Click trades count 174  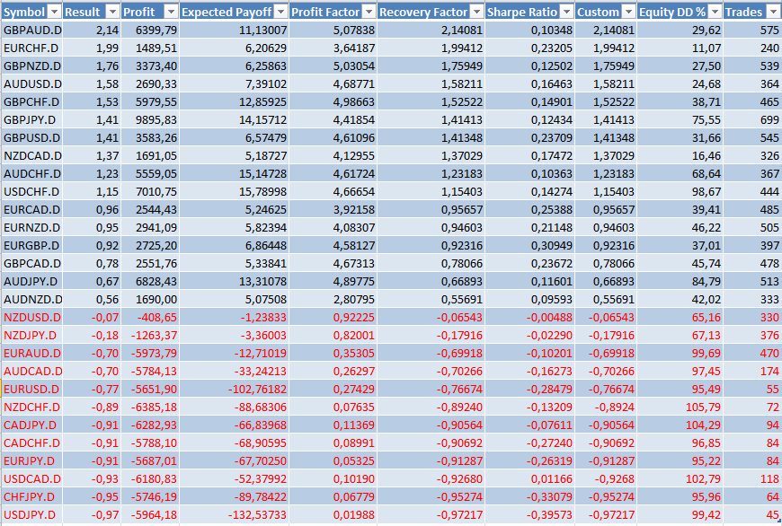769,371
